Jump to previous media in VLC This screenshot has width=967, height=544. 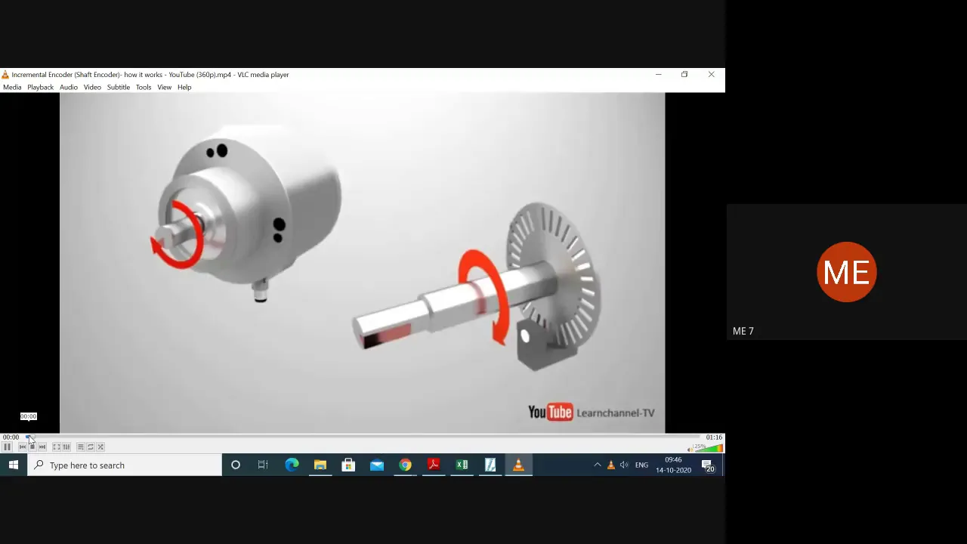click(23, 447)
